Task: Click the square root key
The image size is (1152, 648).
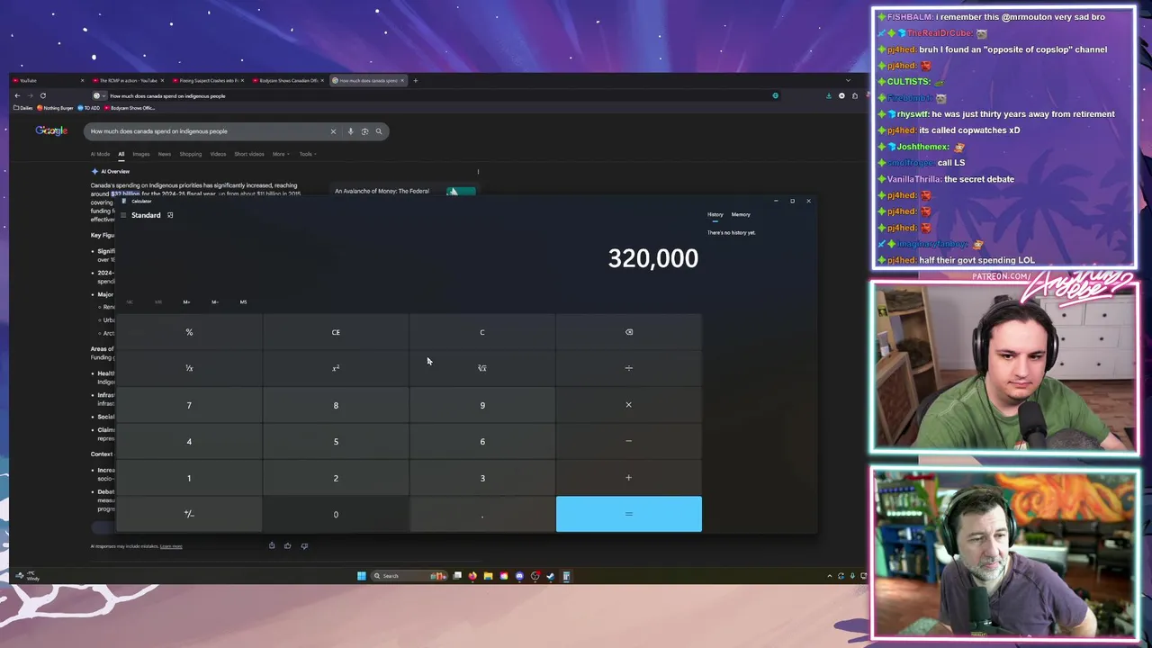Action: coord(482,368)
